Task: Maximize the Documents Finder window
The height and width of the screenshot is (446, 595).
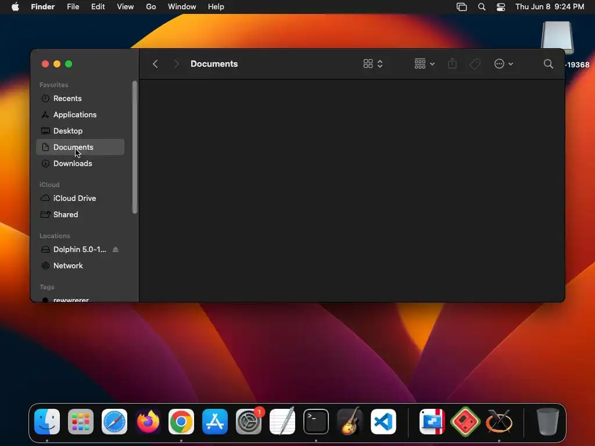Action: tap(69, 64)
